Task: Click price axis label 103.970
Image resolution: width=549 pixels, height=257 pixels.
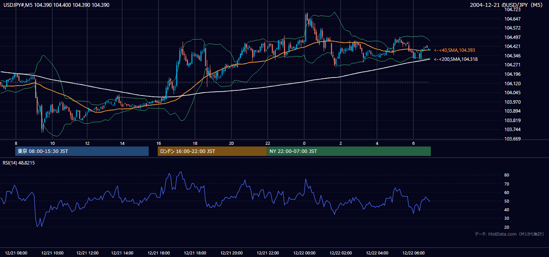Action: tap(513, 102)
